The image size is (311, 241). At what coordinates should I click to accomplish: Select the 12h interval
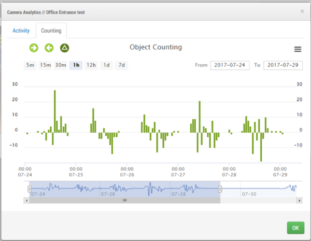coord(91,65)
